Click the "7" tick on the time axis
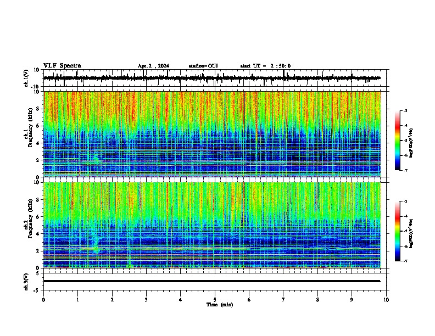435x336 pixels. click(x=283, y=300)
